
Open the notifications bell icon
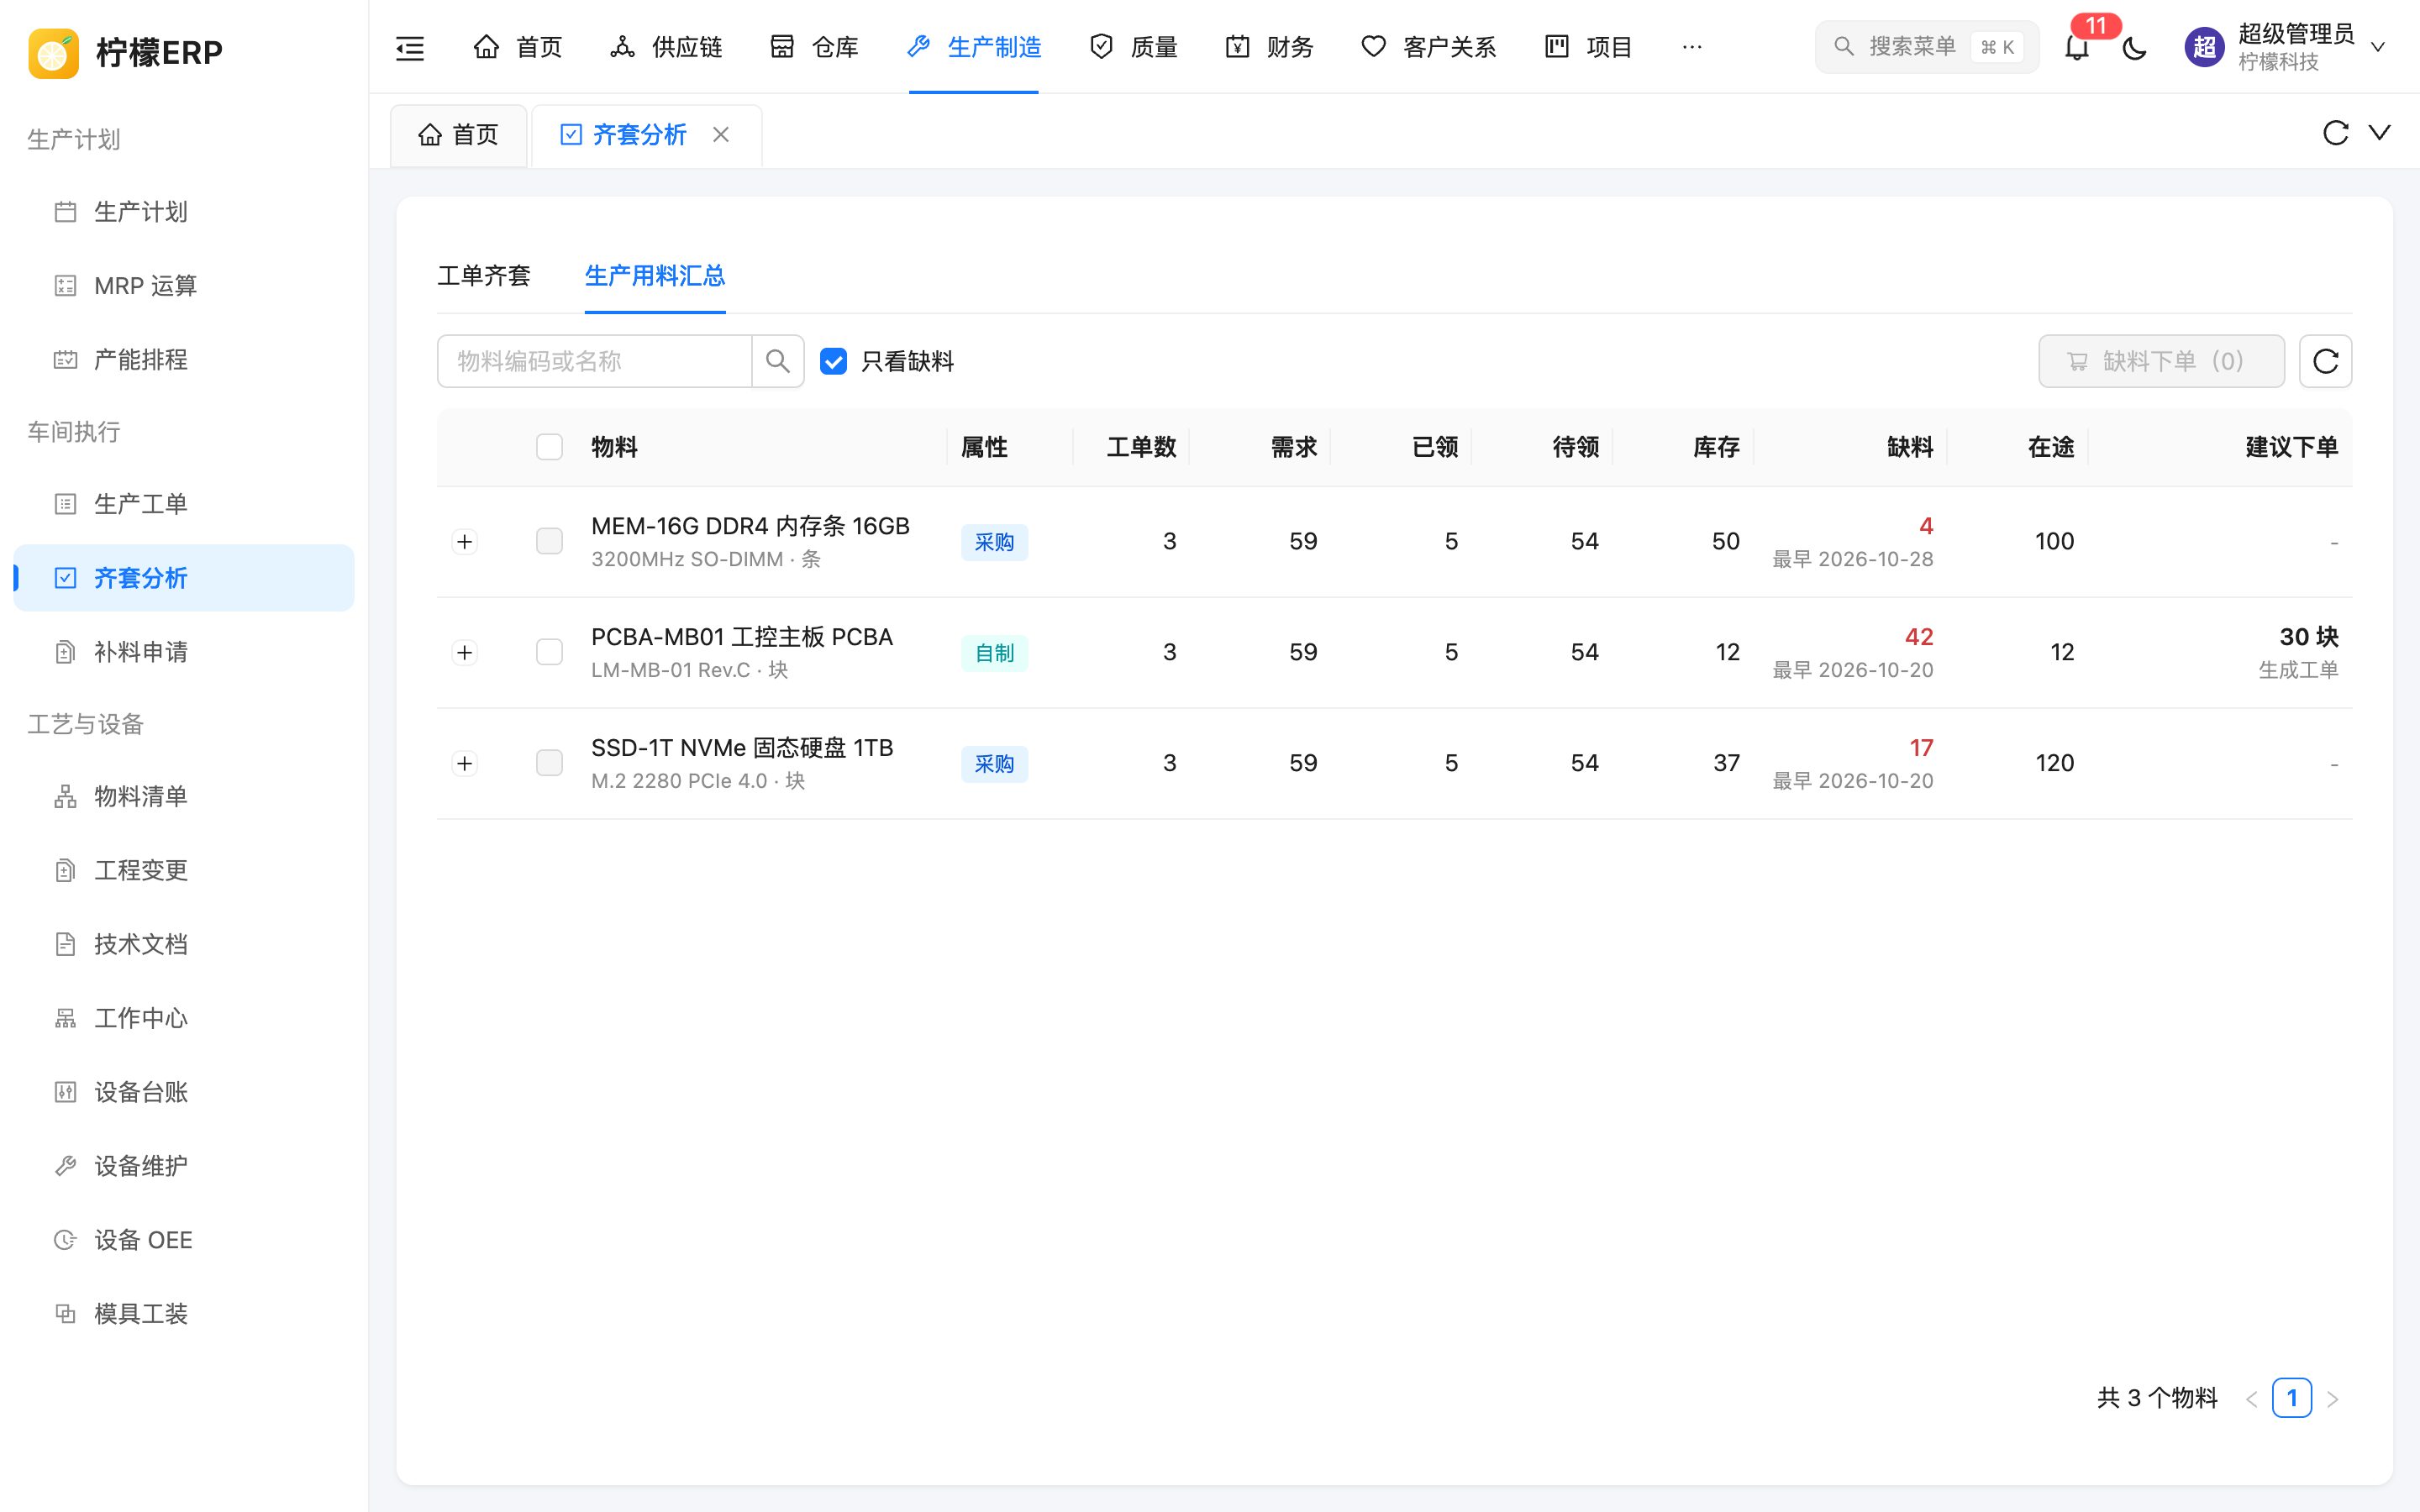(x=2077, y=47)
